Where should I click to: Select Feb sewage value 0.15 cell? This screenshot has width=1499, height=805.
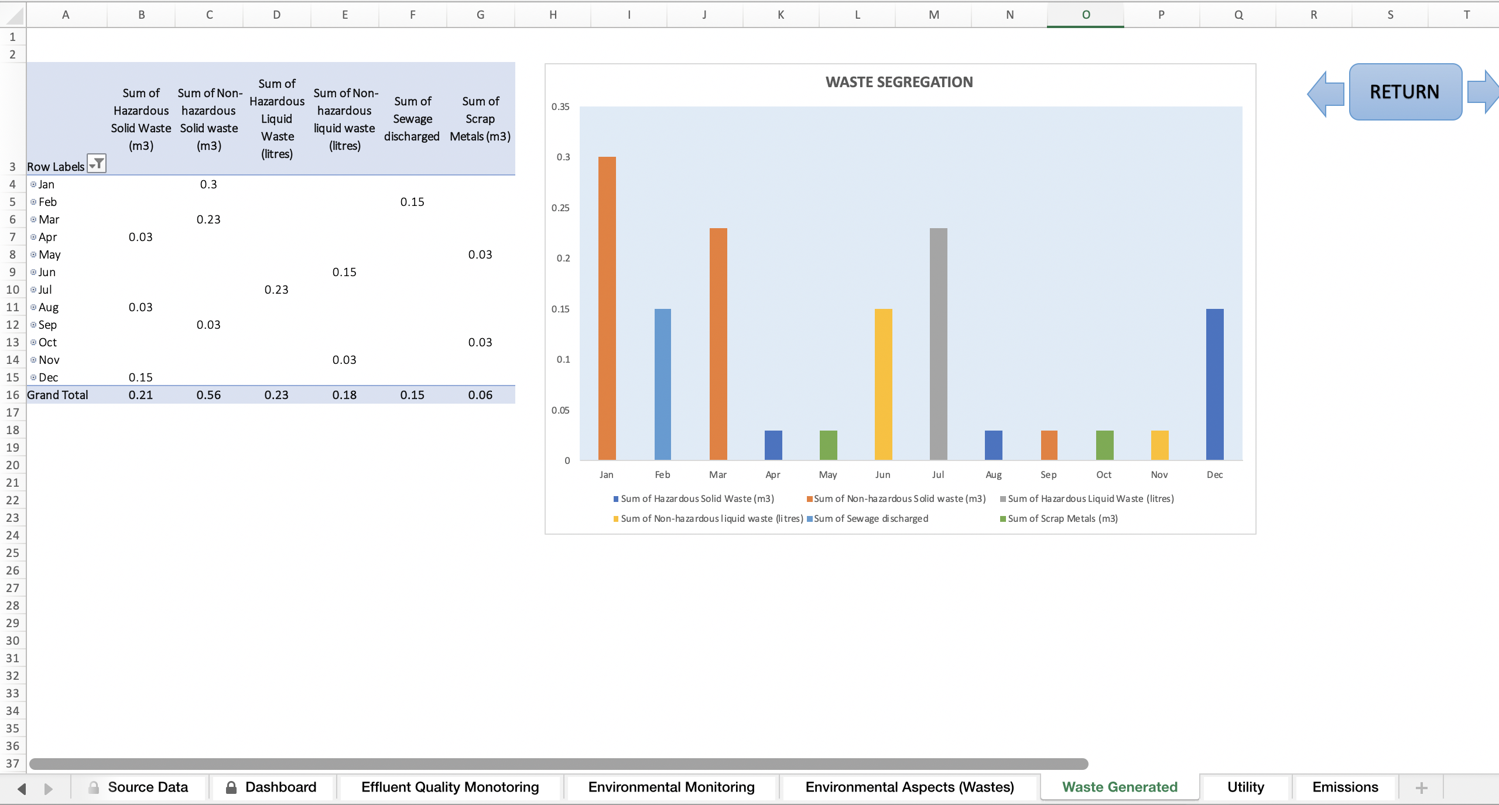click(x=413, y=202)
